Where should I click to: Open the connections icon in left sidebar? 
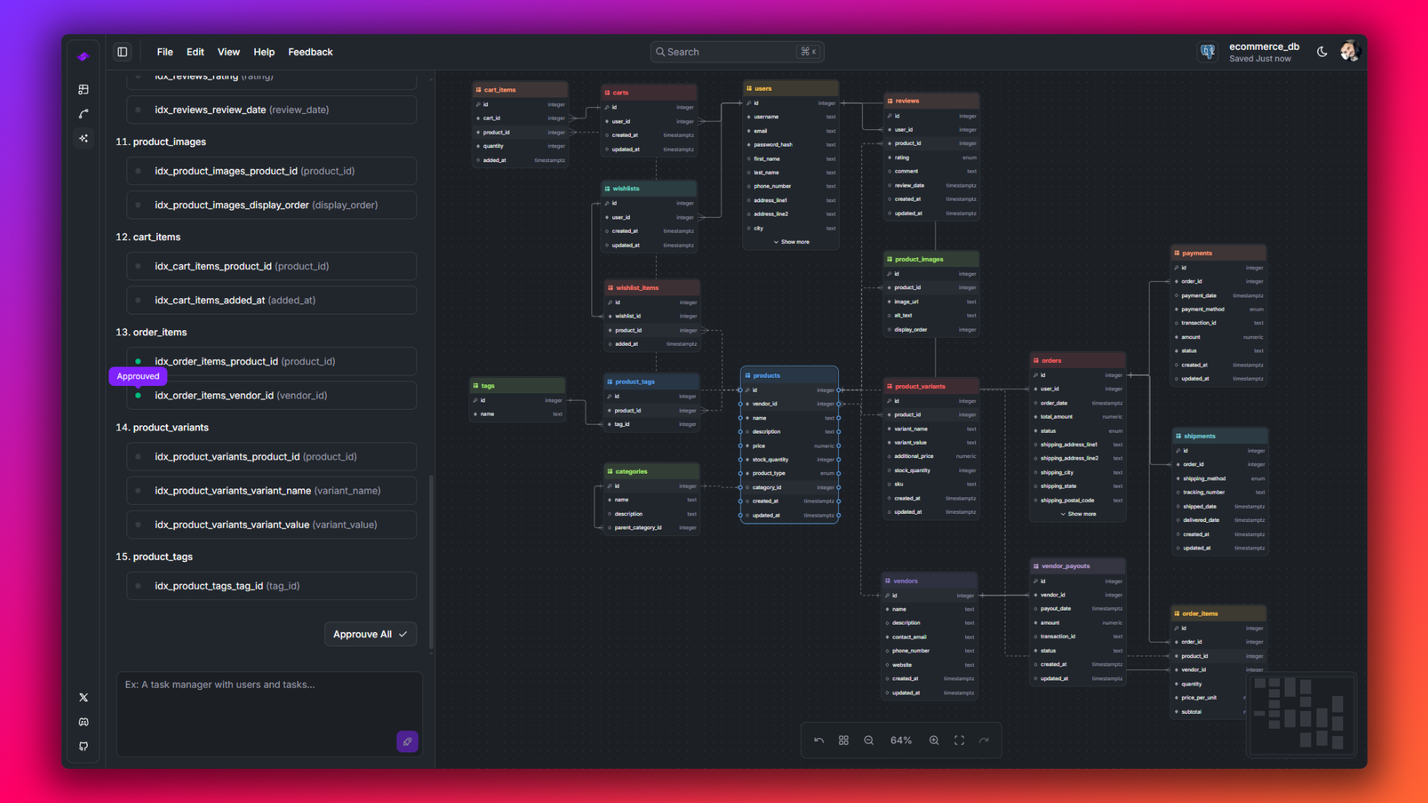pyautogui.click(x=83, y=114)
